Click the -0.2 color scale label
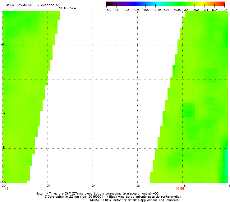Image resolution: width=230 pixels, height=202 pixels. [195, 10]
